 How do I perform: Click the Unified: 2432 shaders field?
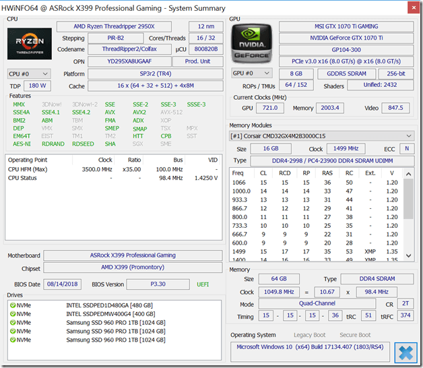380,85
